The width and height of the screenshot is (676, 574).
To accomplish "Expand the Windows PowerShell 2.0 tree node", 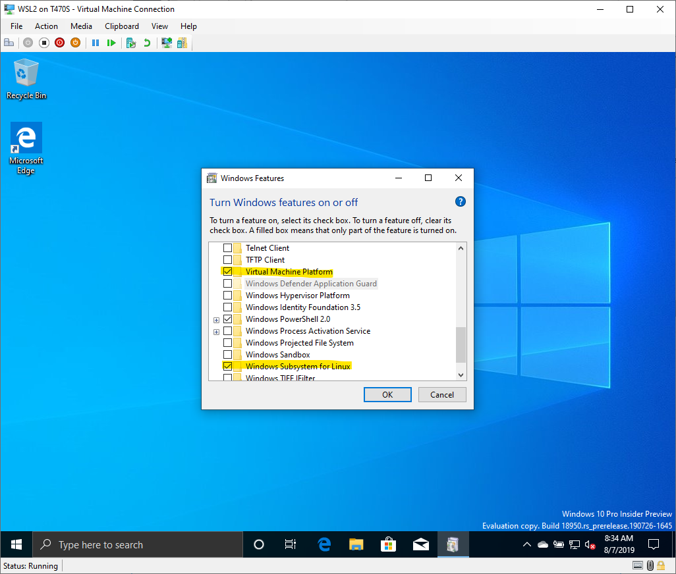I will (x=216, y=319).
